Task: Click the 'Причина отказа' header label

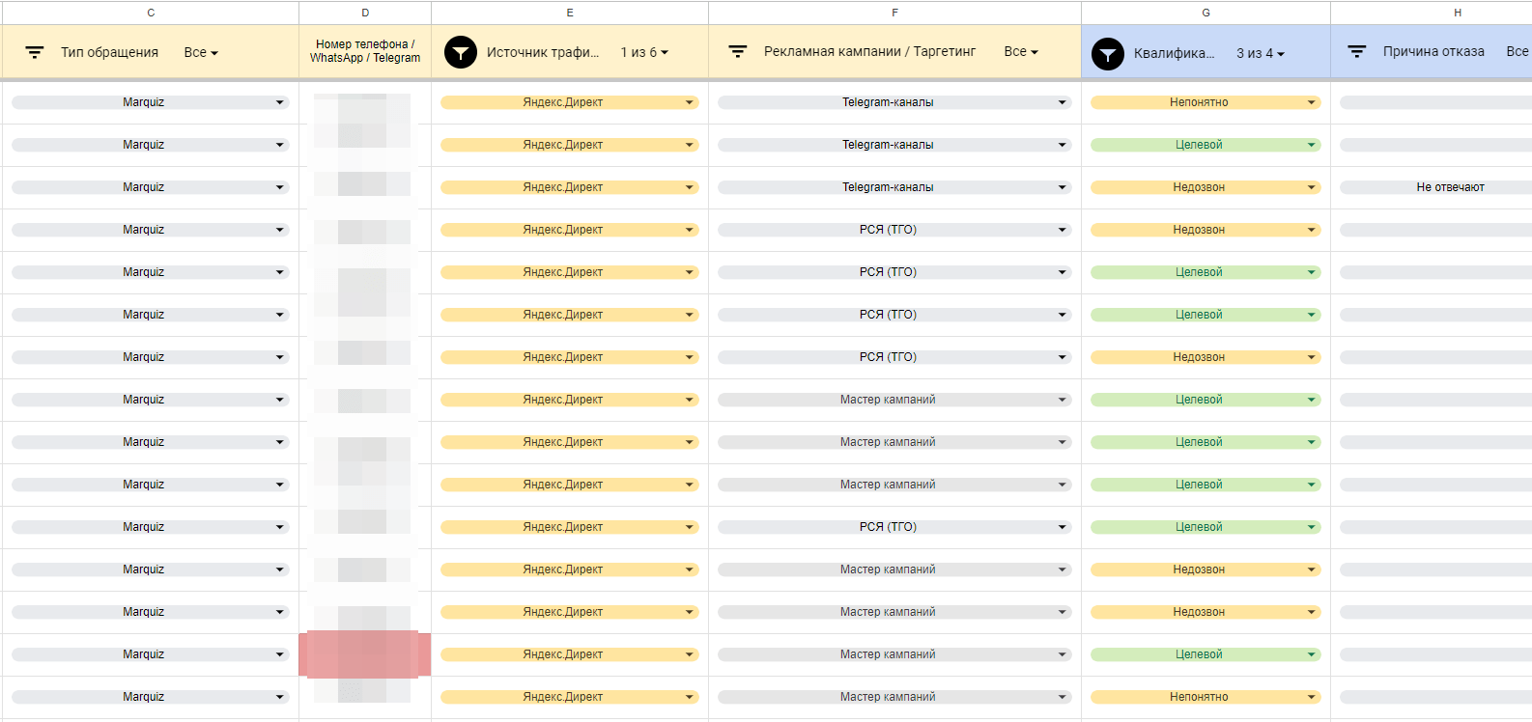Action: point(1433,52)
